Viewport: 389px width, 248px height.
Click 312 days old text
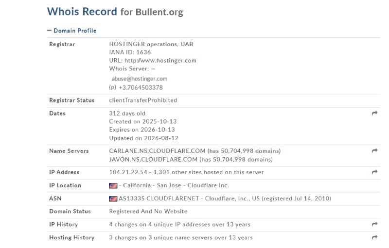(127, 114)
